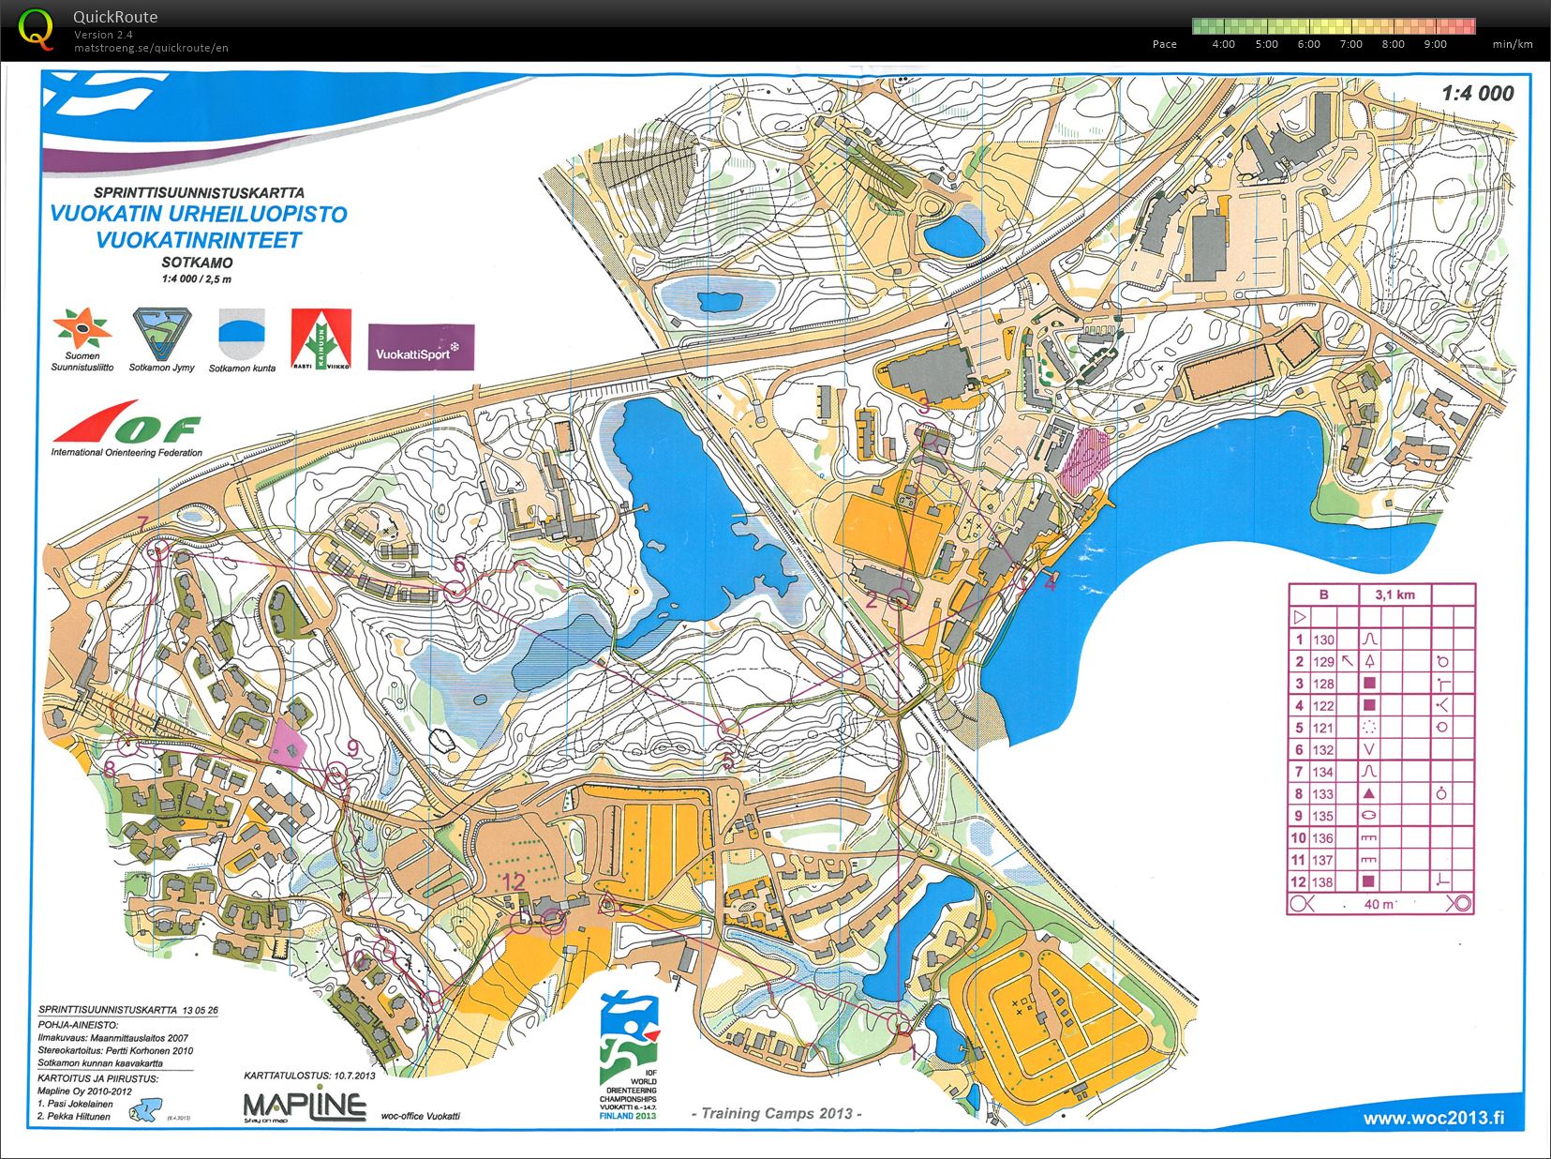
Task: Click the green end of the pace color scale
Action: tap(1201, 26)
